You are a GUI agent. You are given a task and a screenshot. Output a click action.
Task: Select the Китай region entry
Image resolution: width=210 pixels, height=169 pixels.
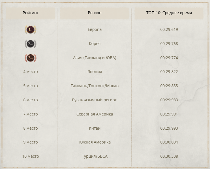[95, 128]
